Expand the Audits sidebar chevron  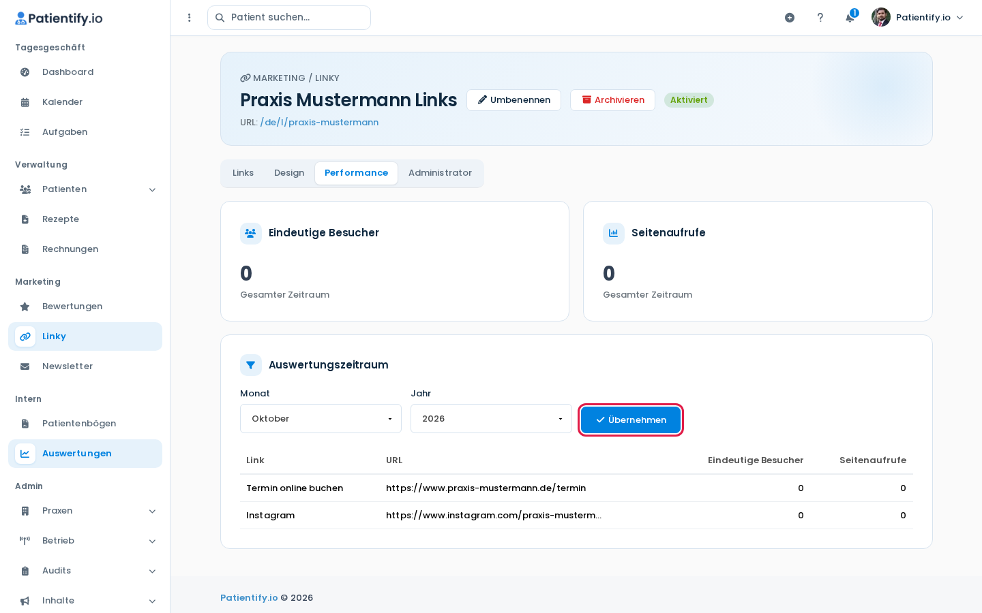pos(152,571)
